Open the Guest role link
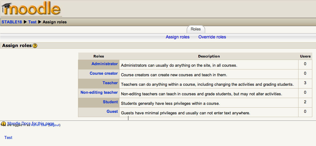 [x=112, y=111]
